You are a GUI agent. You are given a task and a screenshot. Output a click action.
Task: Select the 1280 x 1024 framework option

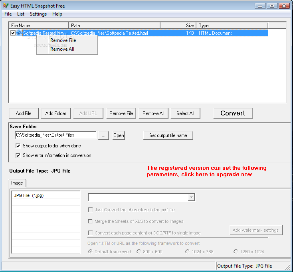coord(236,252)
